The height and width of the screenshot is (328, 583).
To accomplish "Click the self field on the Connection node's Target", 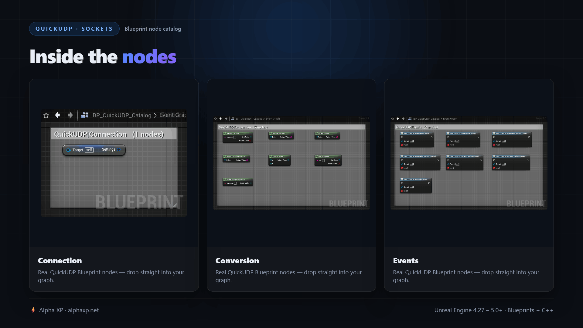I will pyautogui.click(x=89, y=150).
